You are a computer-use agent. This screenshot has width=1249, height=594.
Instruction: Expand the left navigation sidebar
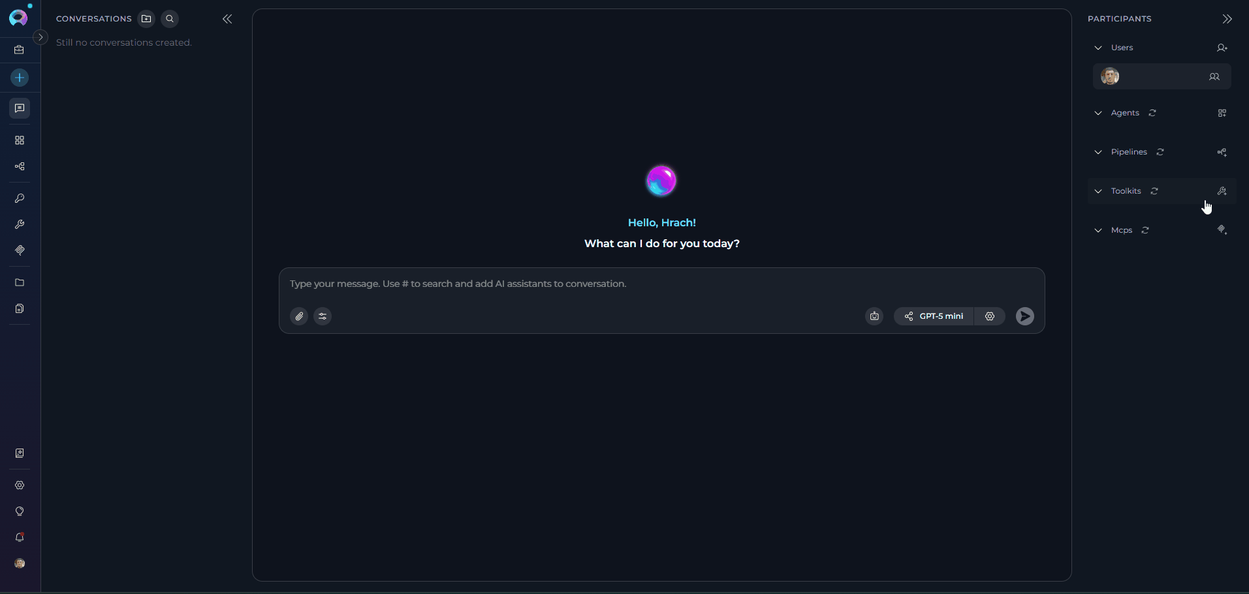coord(40,37)
